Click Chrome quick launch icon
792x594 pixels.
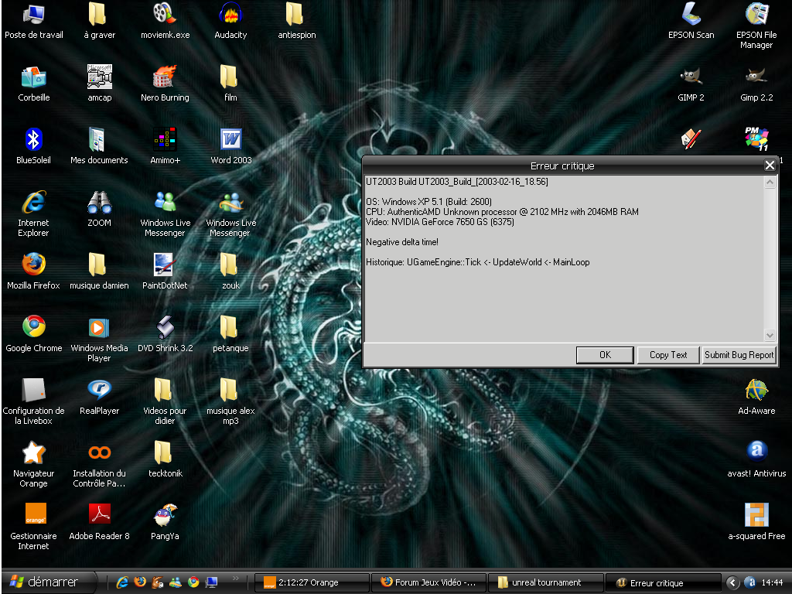[193, 582]
